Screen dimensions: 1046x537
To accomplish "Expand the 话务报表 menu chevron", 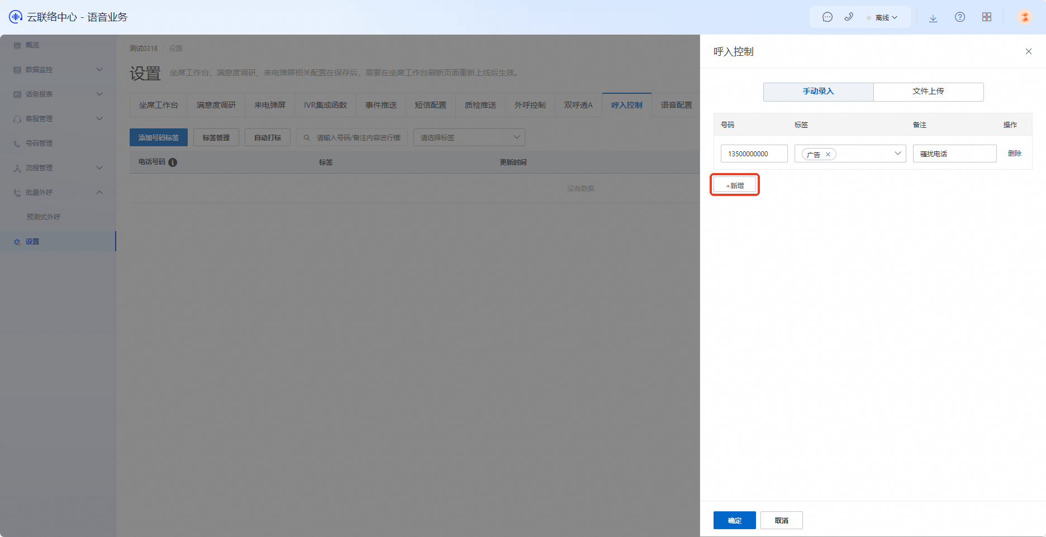I will click(99, 94).
